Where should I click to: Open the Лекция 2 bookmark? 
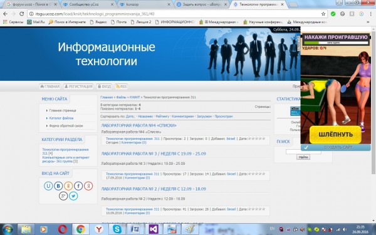point(141,22)
